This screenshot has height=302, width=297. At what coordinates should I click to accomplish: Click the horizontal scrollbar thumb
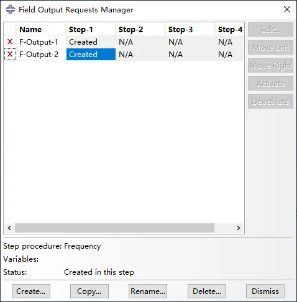pos(114,228)
